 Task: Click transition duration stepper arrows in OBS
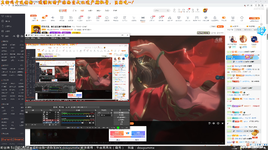(x=112, y=115)
